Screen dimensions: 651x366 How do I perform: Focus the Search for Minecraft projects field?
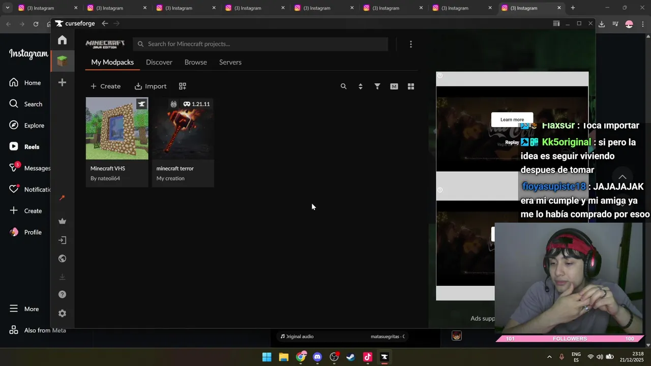260,44
